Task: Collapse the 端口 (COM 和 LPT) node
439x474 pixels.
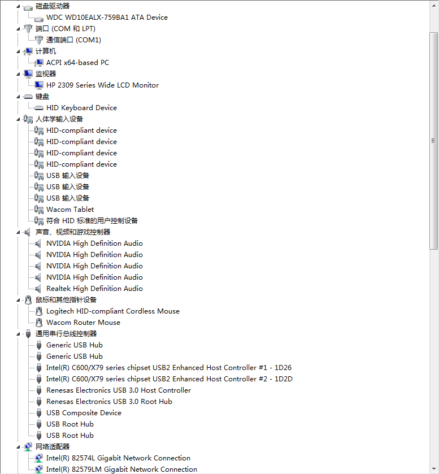Action: [18, 29]
